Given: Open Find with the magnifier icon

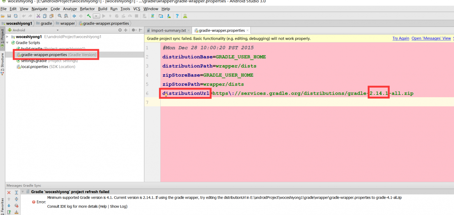Looking at the screenshot, I should tap(60, 16).
